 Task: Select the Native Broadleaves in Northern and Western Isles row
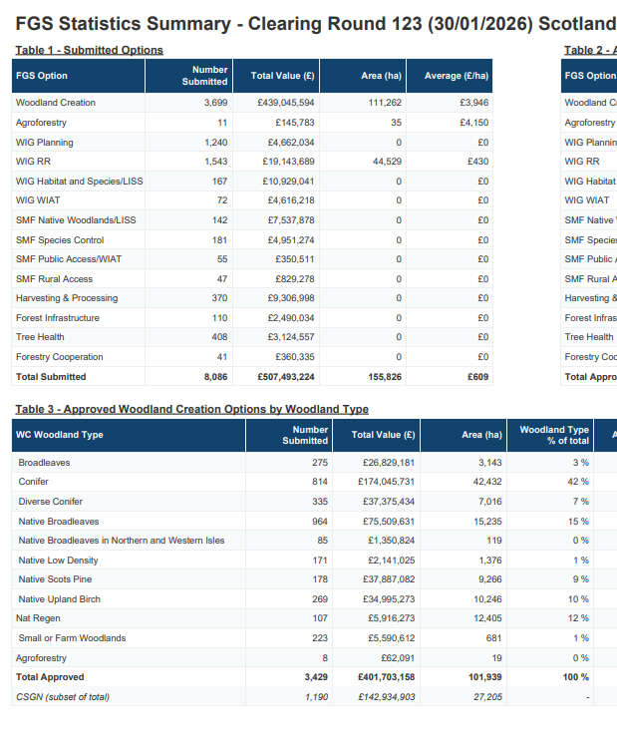(122, 541)
